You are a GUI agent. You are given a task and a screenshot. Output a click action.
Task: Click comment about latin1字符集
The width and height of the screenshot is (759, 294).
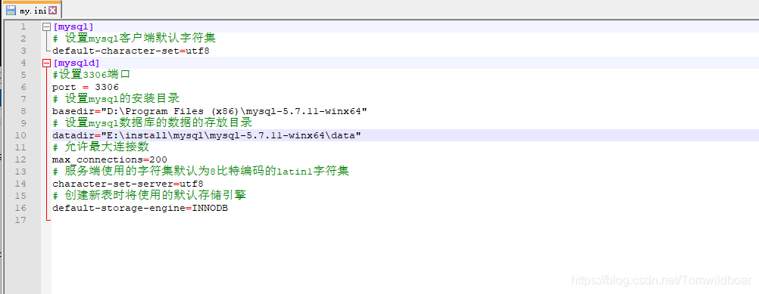point(201,172)
